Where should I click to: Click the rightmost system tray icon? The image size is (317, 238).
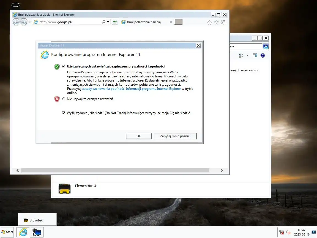pyautogui.click(x=314, y=232)
